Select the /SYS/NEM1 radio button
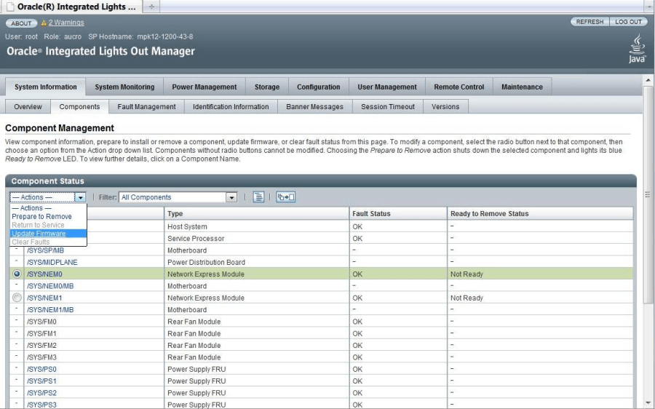 tap(17, 298)
